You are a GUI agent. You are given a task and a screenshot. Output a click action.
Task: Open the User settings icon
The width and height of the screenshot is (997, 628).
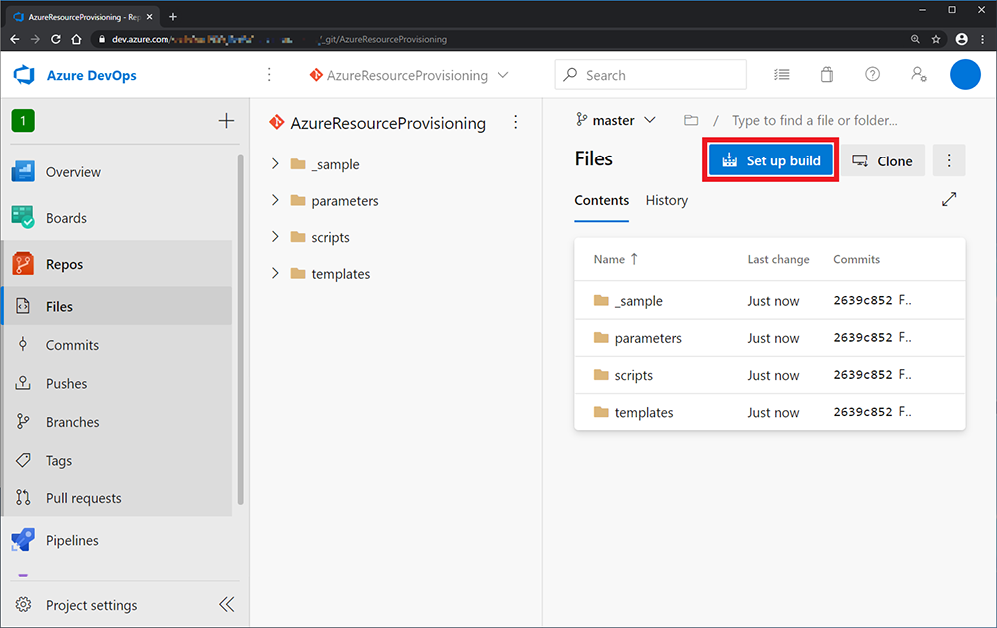pyautogui.click(x=919, y=75)
